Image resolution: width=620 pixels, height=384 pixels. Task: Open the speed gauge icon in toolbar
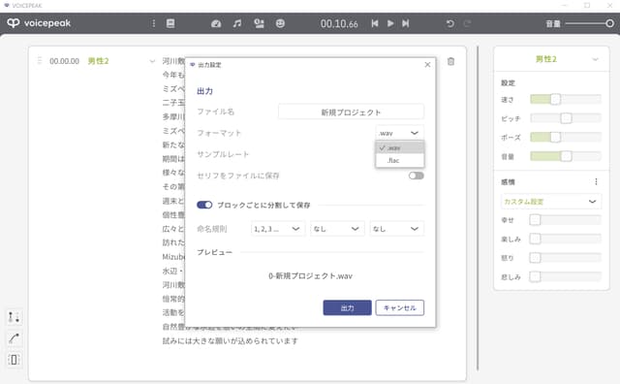tap(216, 23)
